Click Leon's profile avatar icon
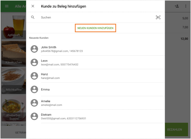Viewport: 191px width, 139px height. coord(34,62)
